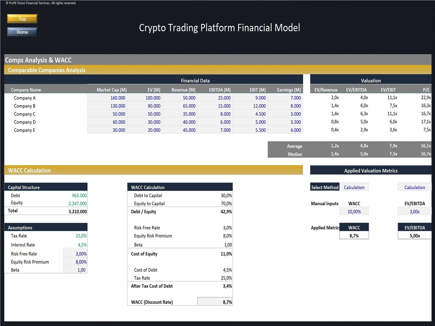Click the gold Top button
Image resolution: width=435 pixels, height=326 pixels.
22,19
